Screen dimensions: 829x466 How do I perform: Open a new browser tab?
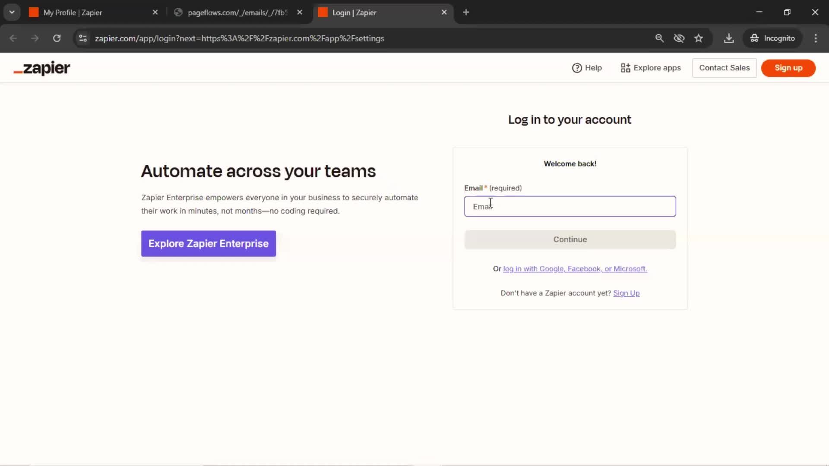[466, 13]
